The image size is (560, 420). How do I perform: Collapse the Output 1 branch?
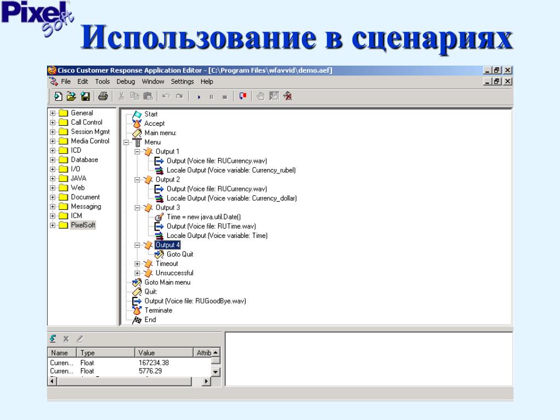coord(137,152)
